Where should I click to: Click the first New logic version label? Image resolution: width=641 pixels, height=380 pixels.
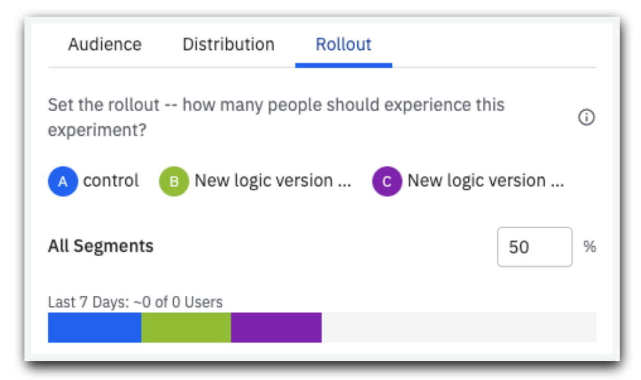(273, 181)
